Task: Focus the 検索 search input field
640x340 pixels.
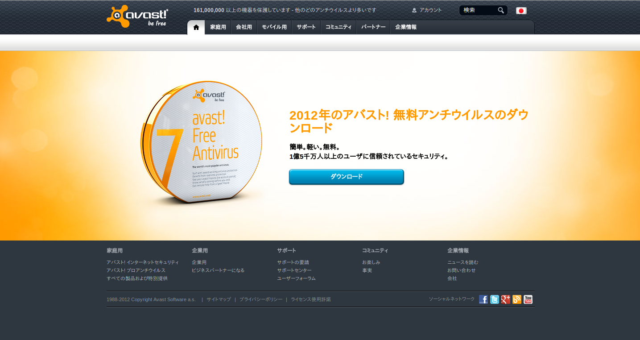Action: tap(479, 10)
